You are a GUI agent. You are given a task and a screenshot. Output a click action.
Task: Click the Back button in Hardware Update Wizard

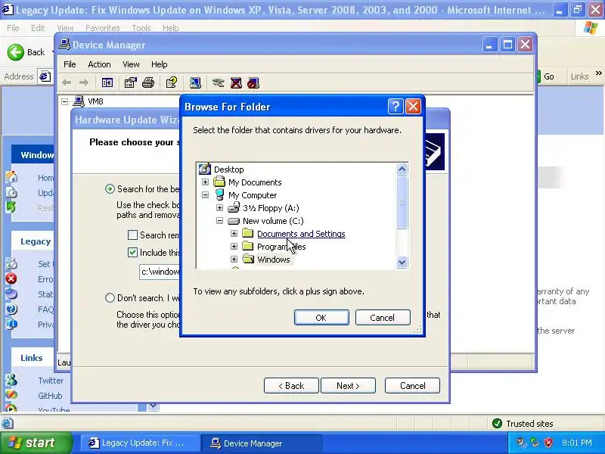(x=291, y=386)
